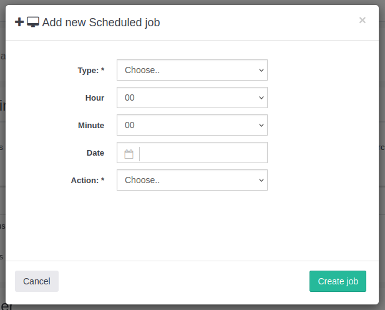Click the "Add new Scheduled job" title text
Screen dimensions: 385x310
tap(101, 23)
